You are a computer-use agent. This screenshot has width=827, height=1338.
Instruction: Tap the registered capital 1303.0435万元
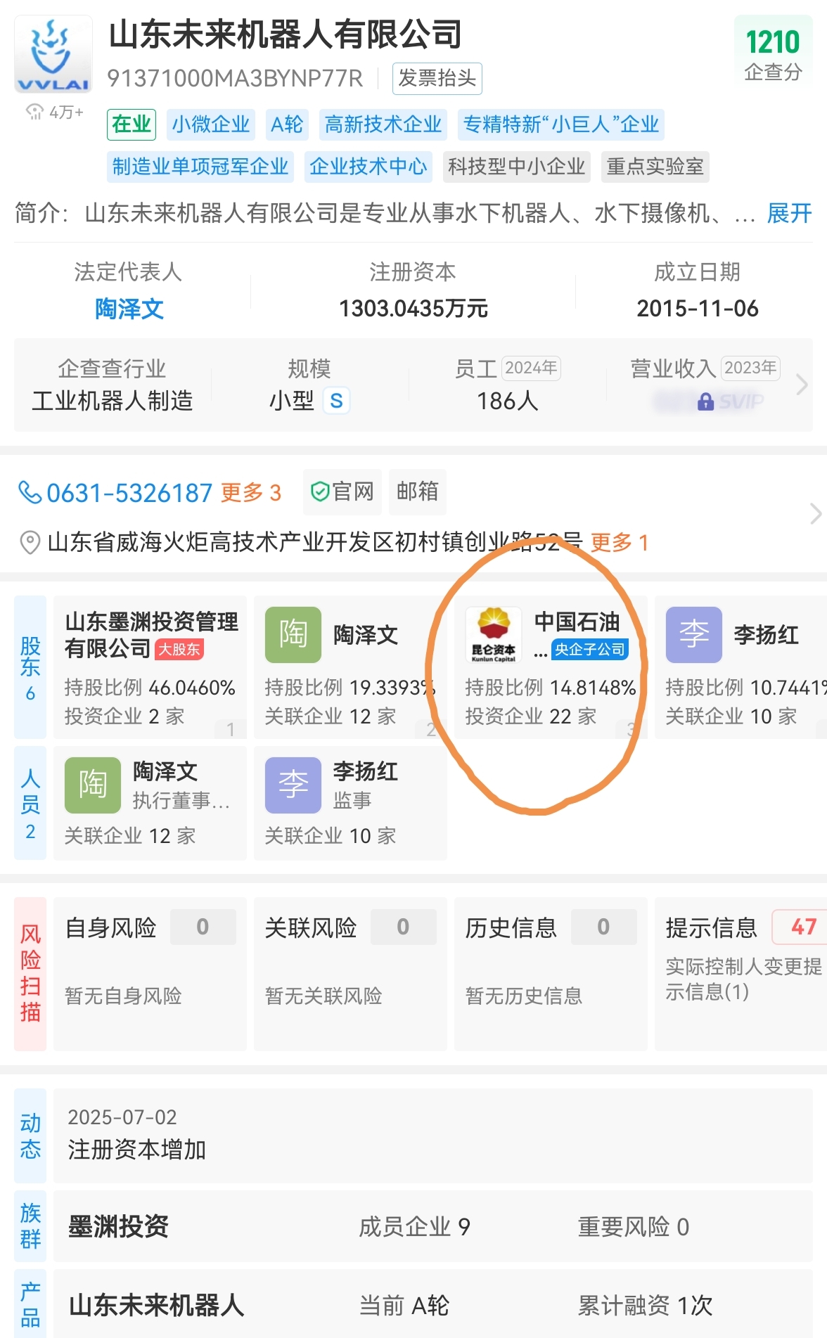[x=413, y=309]
